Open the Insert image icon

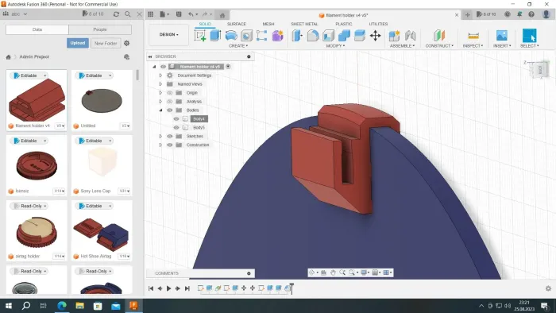502,36
